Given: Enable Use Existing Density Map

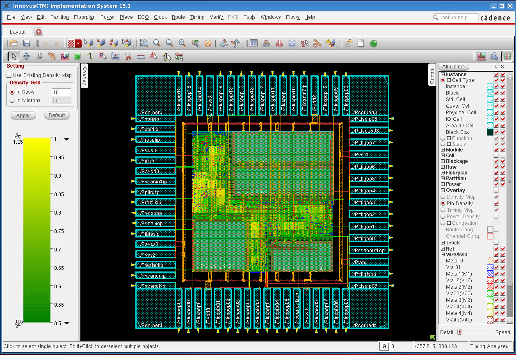Looking at the screenshot, I should pos(9,75).
